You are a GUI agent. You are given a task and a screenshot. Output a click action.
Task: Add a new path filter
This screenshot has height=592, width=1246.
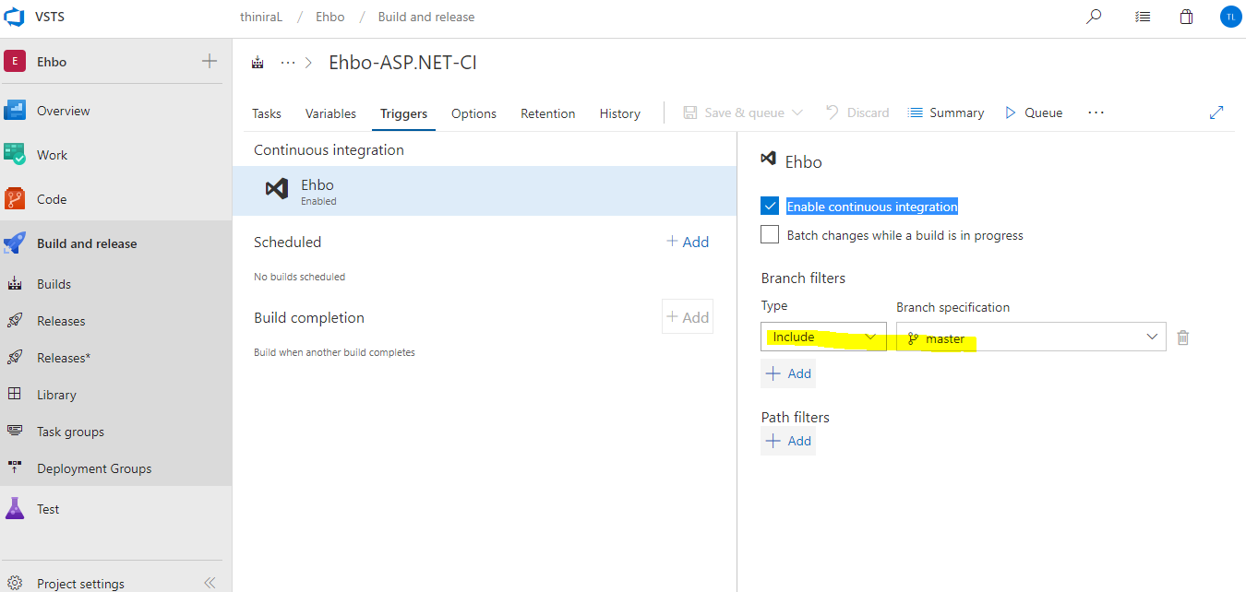pos(788,441)
